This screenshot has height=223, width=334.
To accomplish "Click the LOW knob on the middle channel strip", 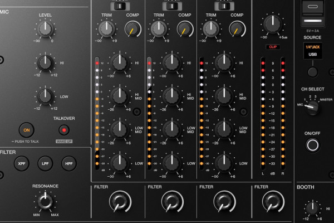I will (x=172, y=163).
